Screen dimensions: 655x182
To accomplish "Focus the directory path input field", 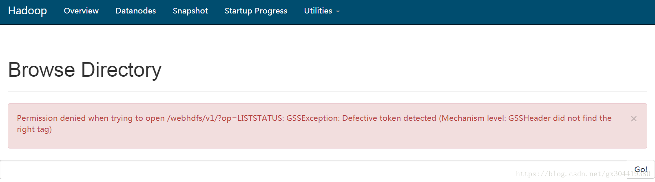I will 313,169.
